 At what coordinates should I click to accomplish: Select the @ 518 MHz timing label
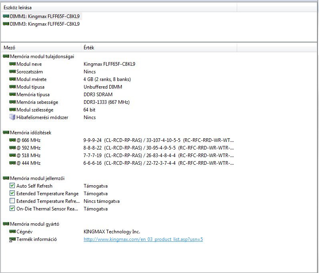click(x=28, y=156)
